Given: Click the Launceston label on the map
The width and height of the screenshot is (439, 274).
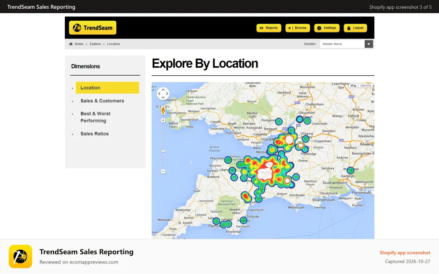Looking at the screenshot, I should pyautogui.click(x=206, y=201).
